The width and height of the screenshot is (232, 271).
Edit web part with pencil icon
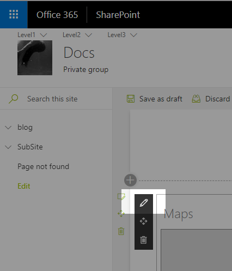click(x=144, y=203)
